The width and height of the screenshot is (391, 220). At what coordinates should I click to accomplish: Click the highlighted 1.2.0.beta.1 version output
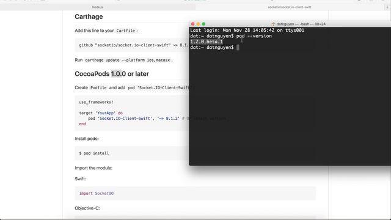[x=206, y=42]
